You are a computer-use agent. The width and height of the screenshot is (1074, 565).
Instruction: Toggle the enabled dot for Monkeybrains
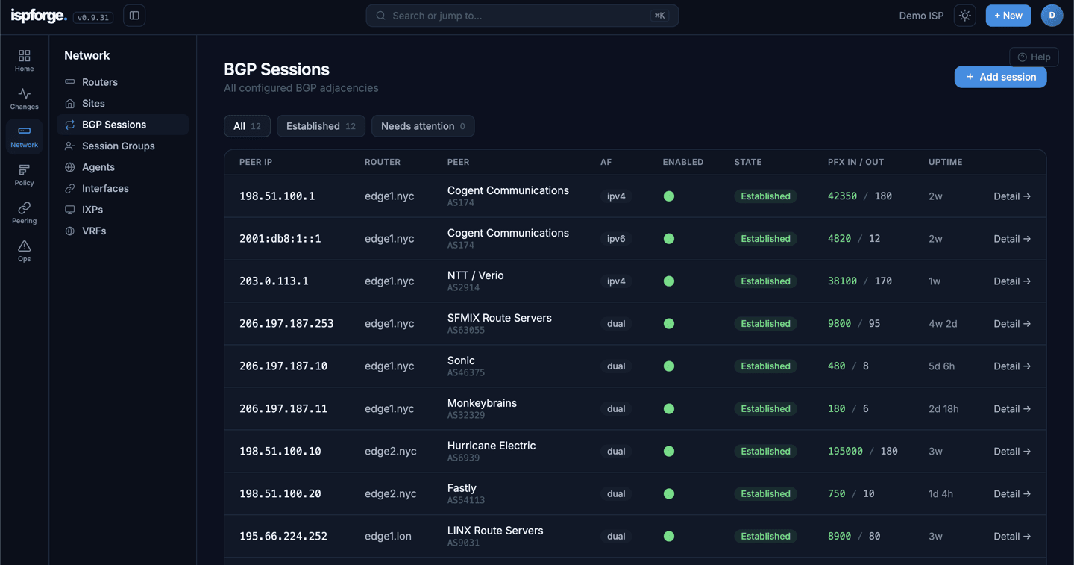click(669, 409)
